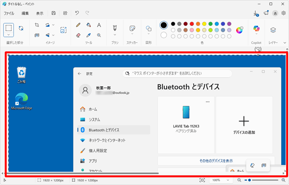Click Bluetooth とデバイス in the canvas
The width and height of the screenshot is (289, 185).
pyautogui.click(x=114, y=130)
